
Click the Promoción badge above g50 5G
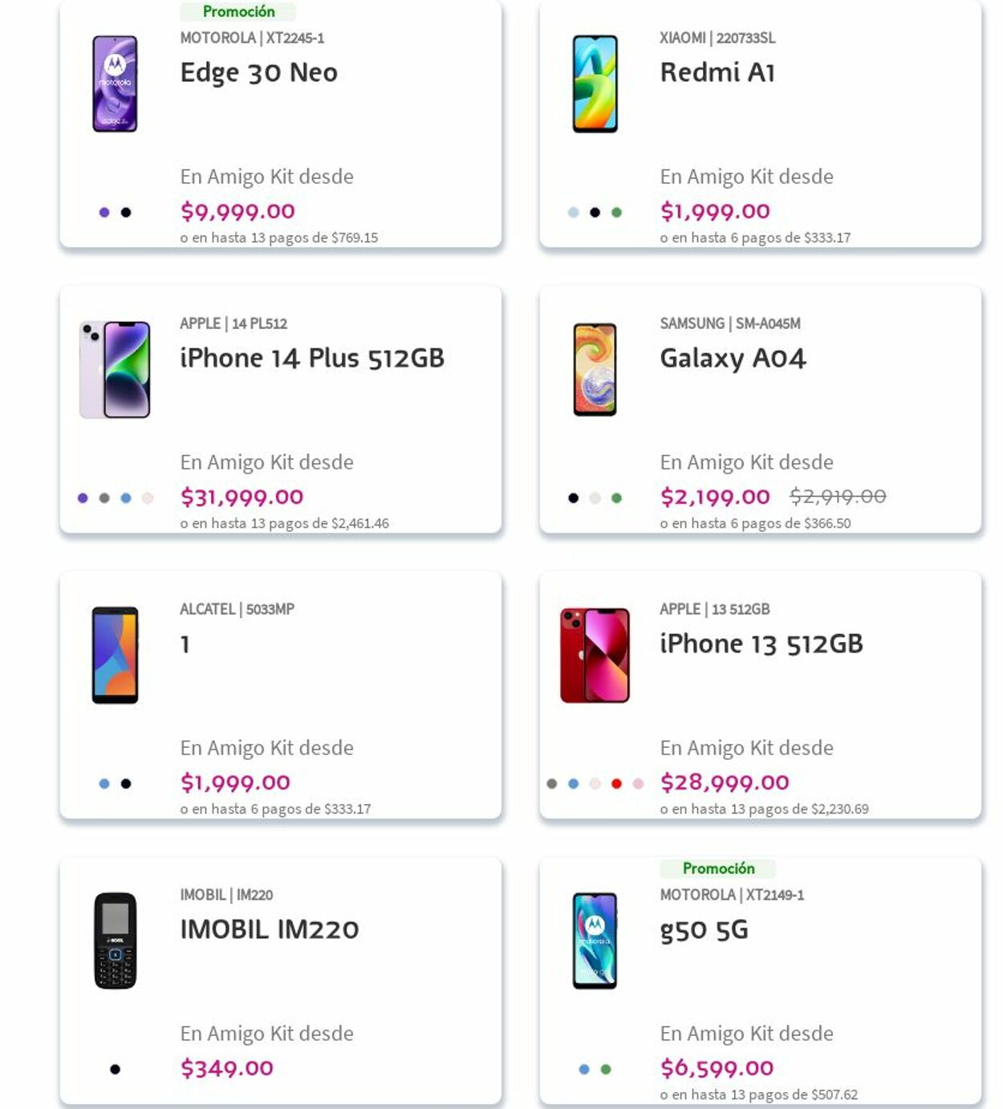tap(718, 868)
